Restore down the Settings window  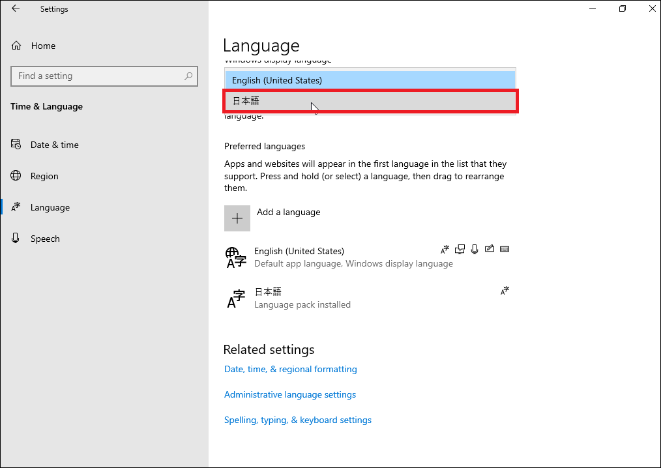pyautogui.click(x=623, y=8)
